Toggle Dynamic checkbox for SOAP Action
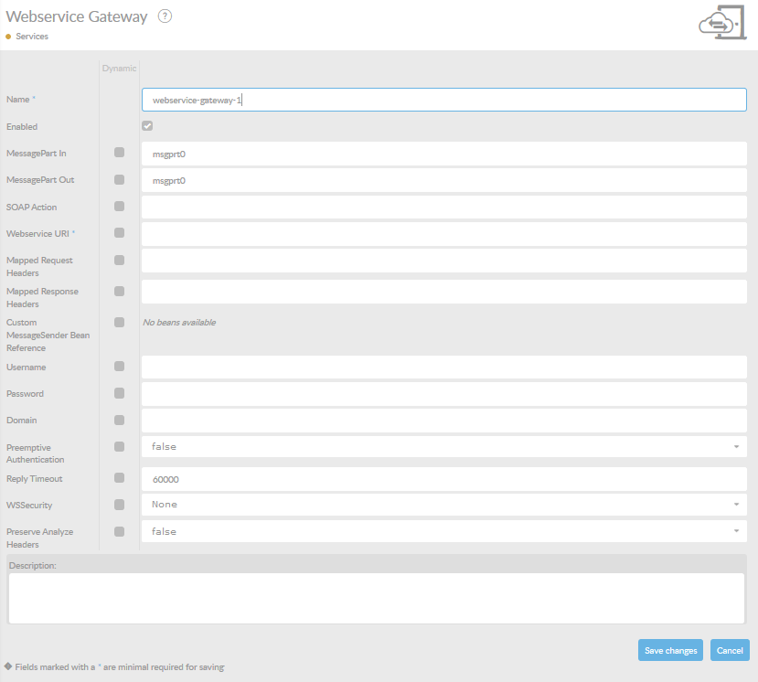 [120, 207]
